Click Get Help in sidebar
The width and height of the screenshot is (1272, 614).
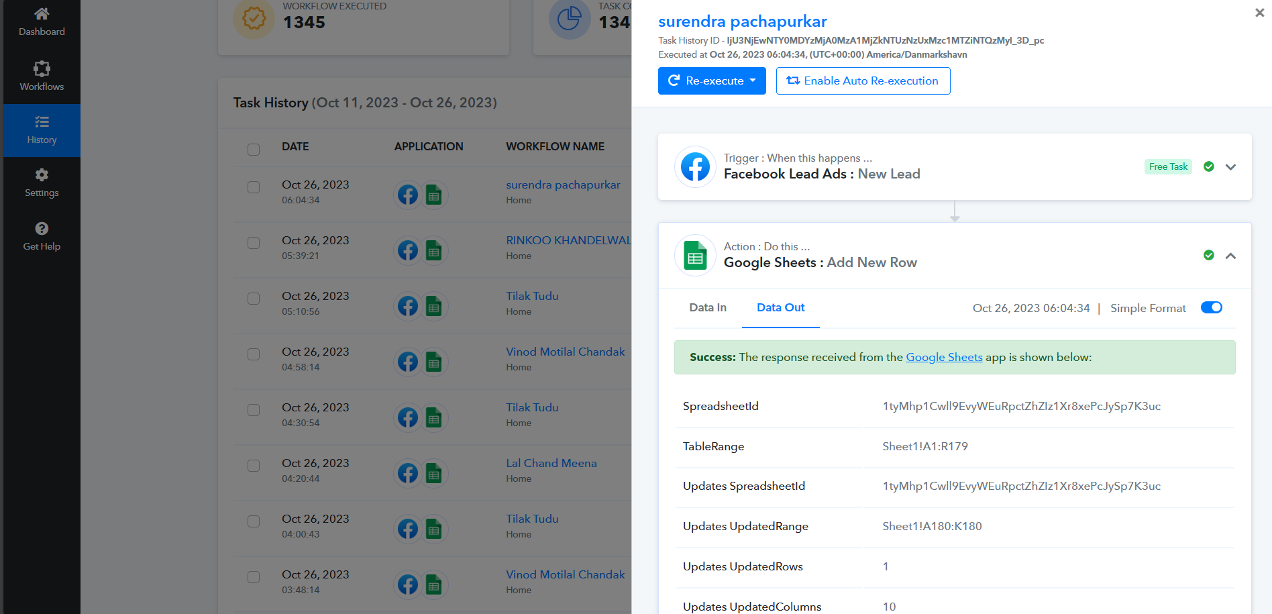pos(42,237)
